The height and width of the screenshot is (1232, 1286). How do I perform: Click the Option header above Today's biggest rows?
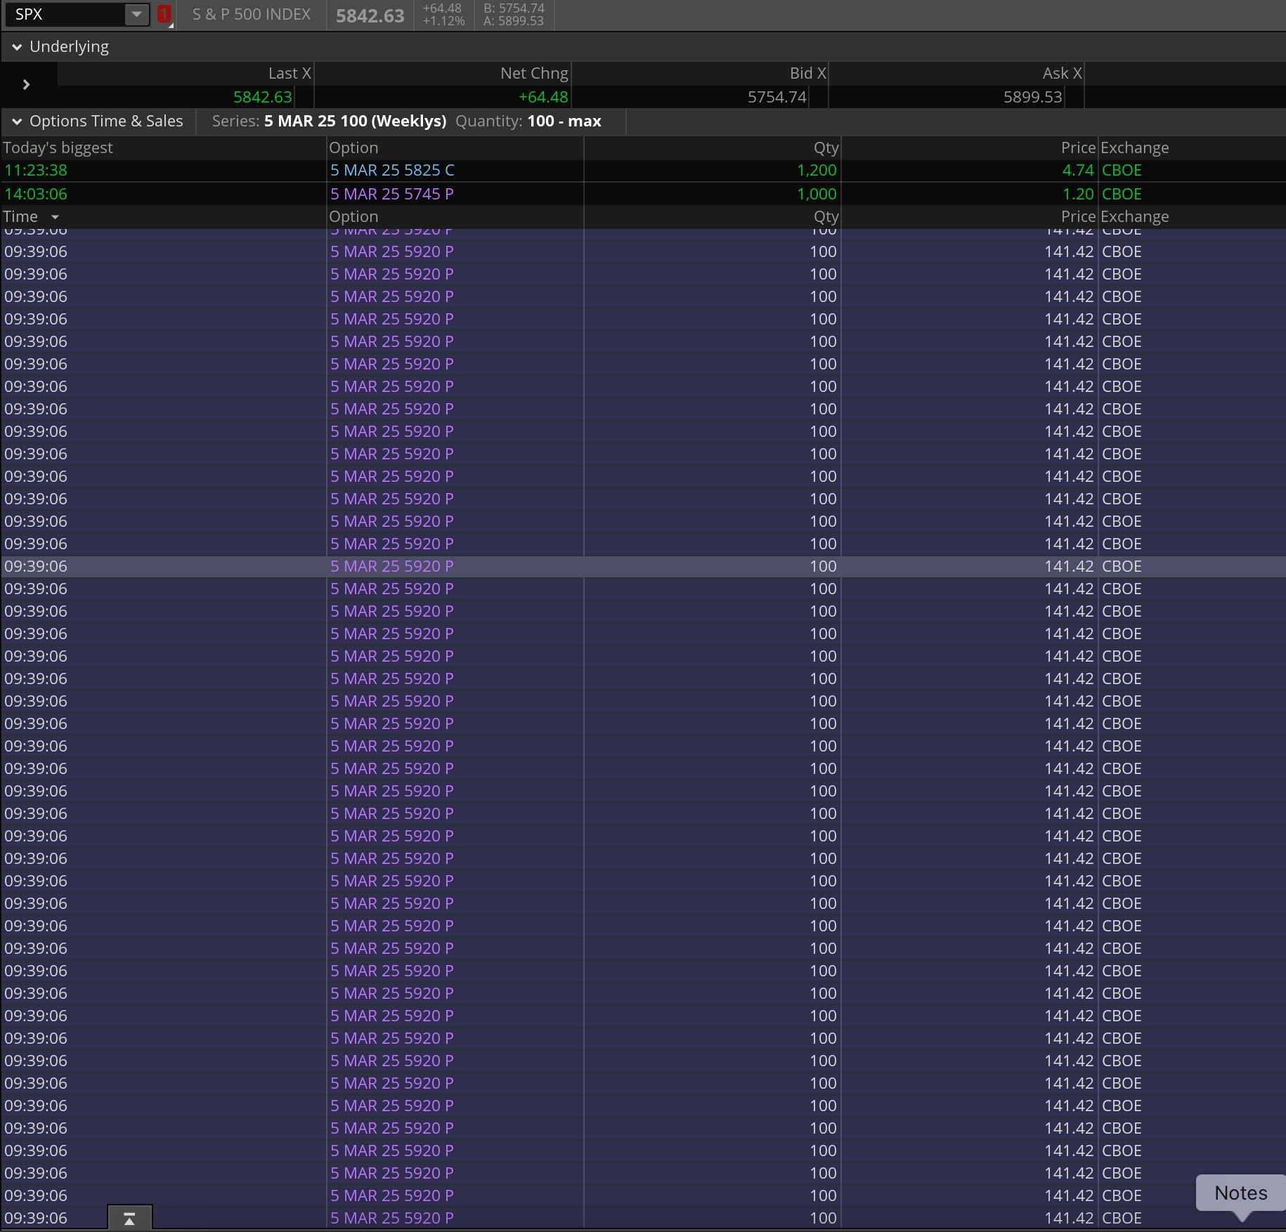[353, 148]
